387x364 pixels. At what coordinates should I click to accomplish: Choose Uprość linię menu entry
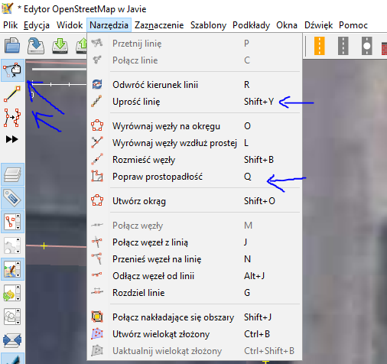click(194, 102)
